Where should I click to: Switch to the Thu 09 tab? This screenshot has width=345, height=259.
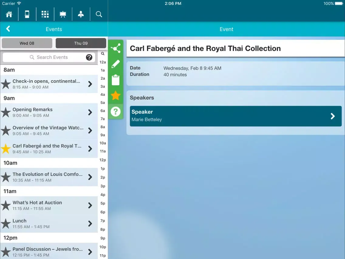81,43
